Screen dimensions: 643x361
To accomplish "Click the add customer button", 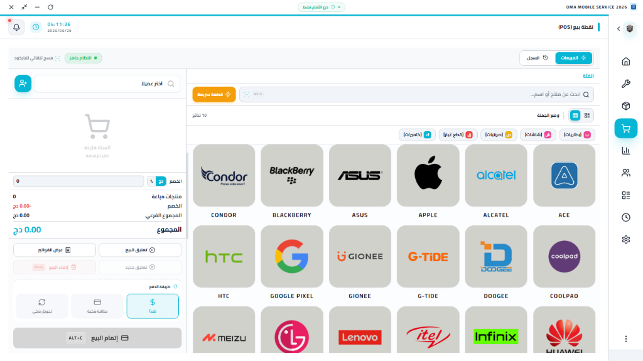I will (23, 84).
